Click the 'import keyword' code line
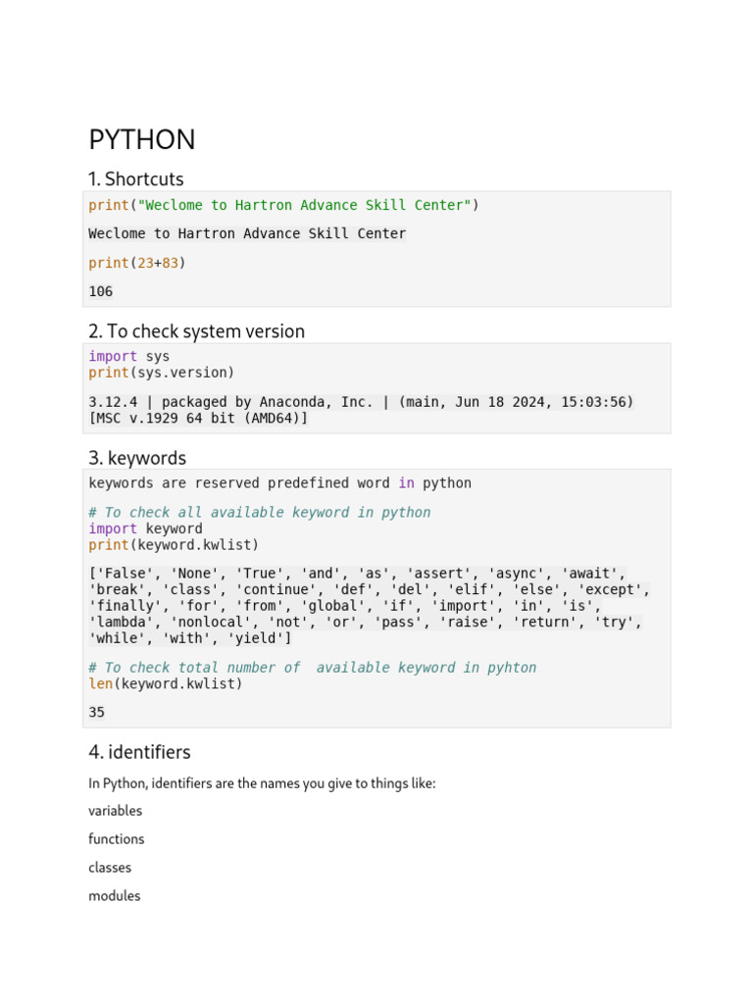Viewport: 753px width, 1004px height. 145,528
